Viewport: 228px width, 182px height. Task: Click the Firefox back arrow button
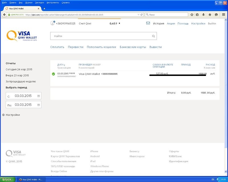click(x=4, y=15)
